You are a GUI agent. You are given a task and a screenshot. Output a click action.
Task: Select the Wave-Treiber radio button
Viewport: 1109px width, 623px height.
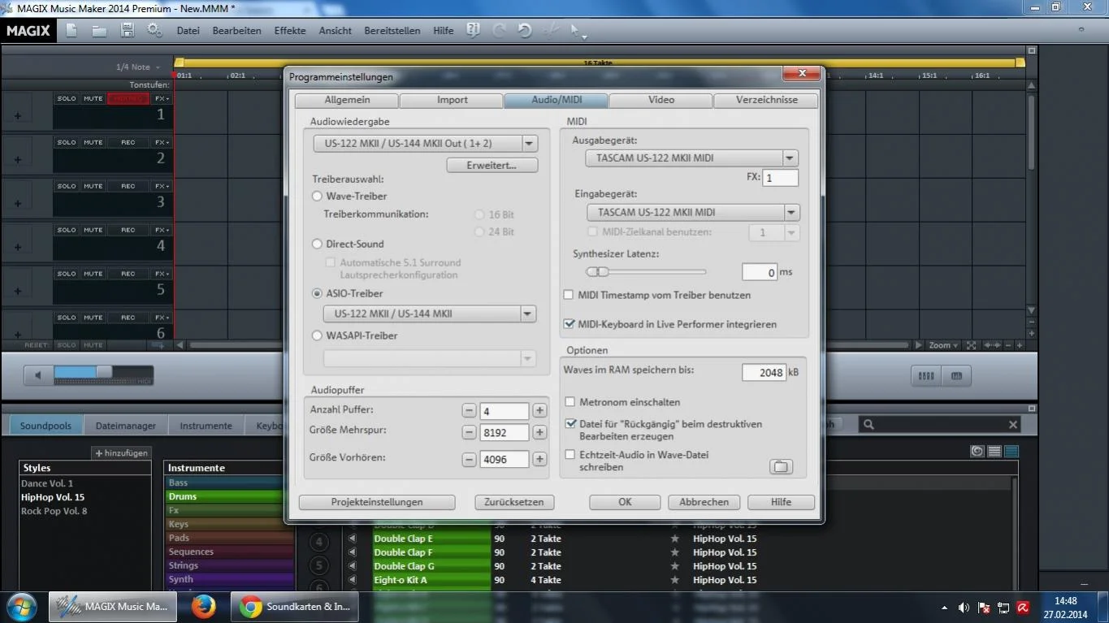[318, 196]
